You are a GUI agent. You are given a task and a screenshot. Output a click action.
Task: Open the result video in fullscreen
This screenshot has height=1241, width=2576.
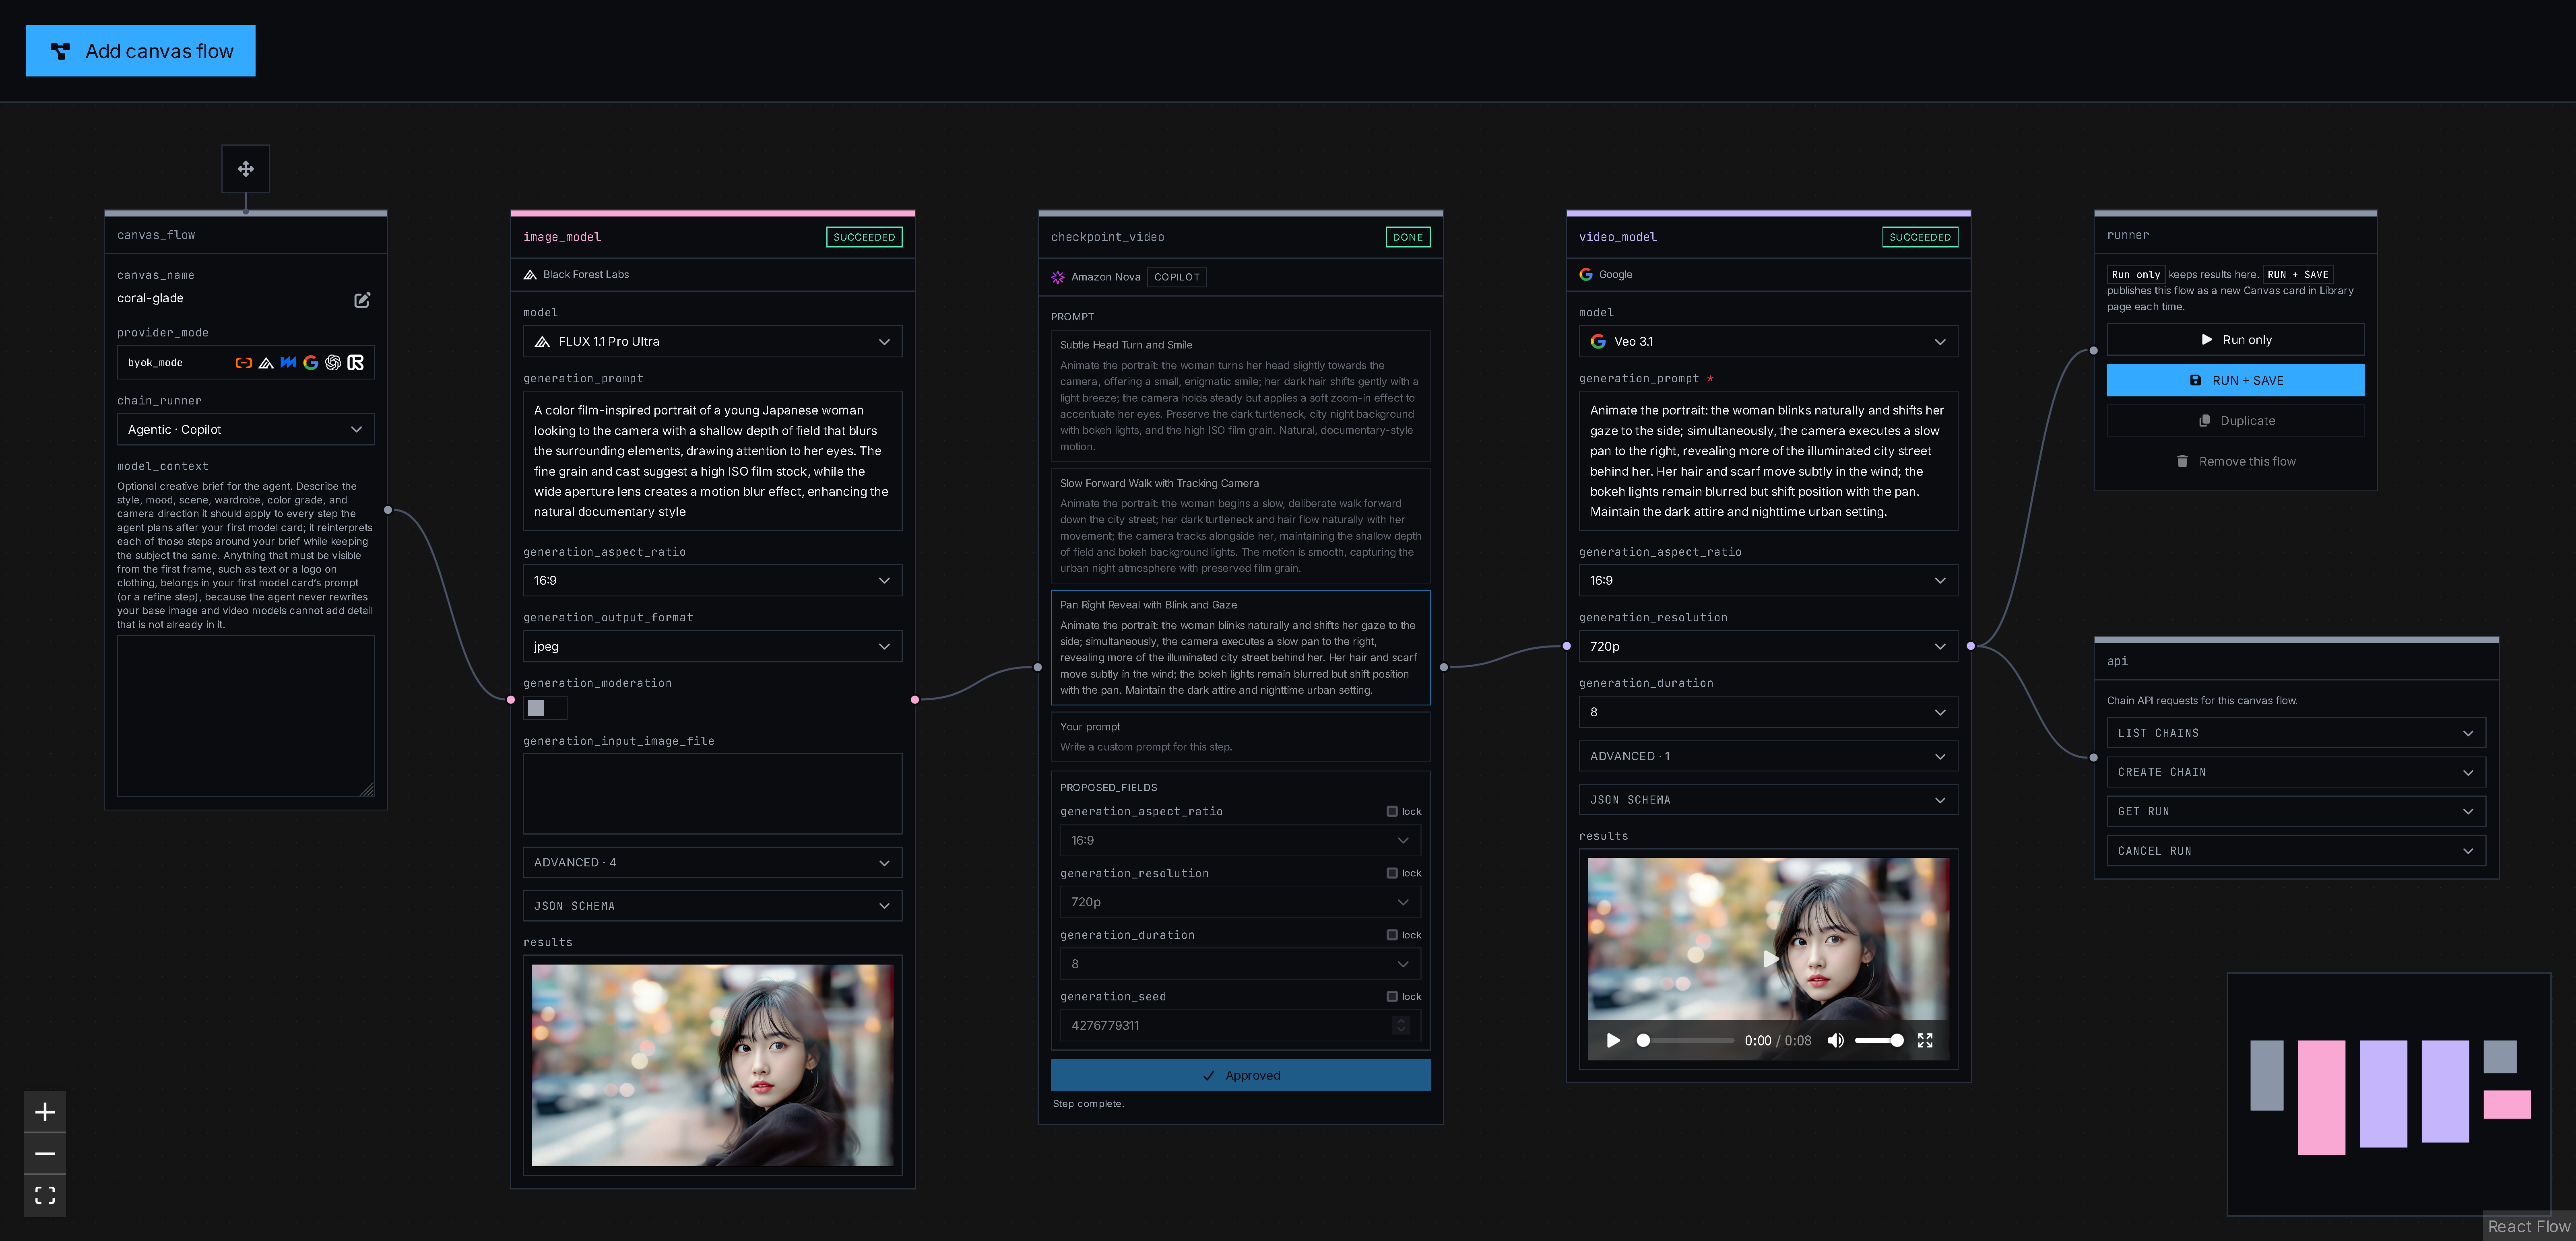click(x=1925, y=1041)
